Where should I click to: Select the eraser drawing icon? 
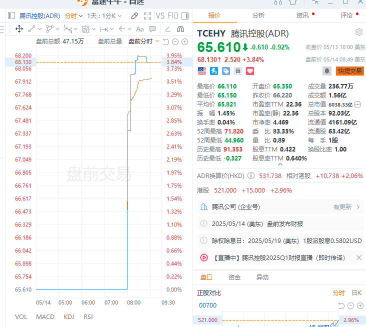click(x=134, y=15)
